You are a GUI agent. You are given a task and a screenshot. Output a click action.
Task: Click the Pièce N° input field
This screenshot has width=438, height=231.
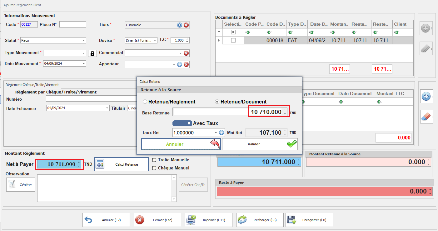click(x=72, y=24)
